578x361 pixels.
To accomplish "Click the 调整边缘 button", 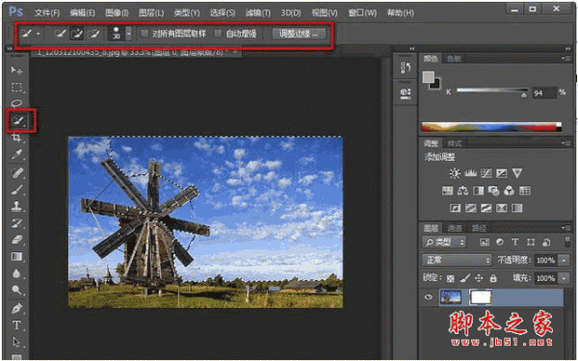I will click(299, 34).
